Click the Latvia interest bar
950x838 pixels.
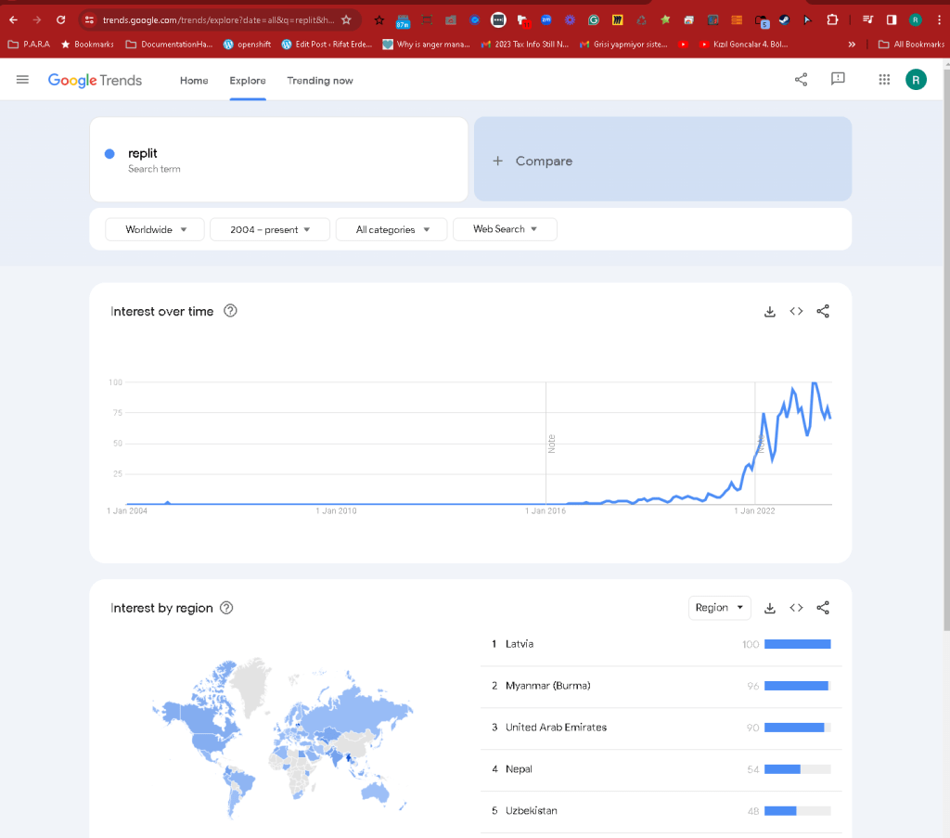(797, 644)
